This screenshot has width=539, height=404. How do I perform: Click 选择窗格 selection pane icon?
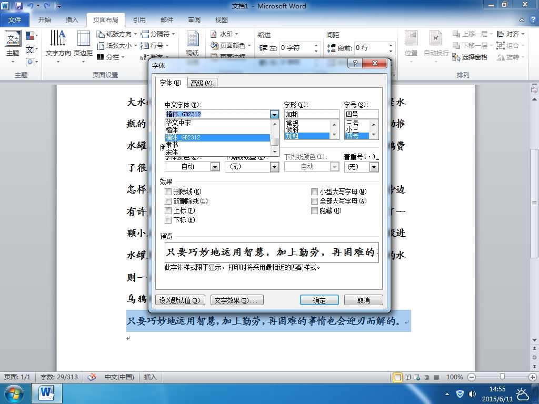click(x=456, y=57)
